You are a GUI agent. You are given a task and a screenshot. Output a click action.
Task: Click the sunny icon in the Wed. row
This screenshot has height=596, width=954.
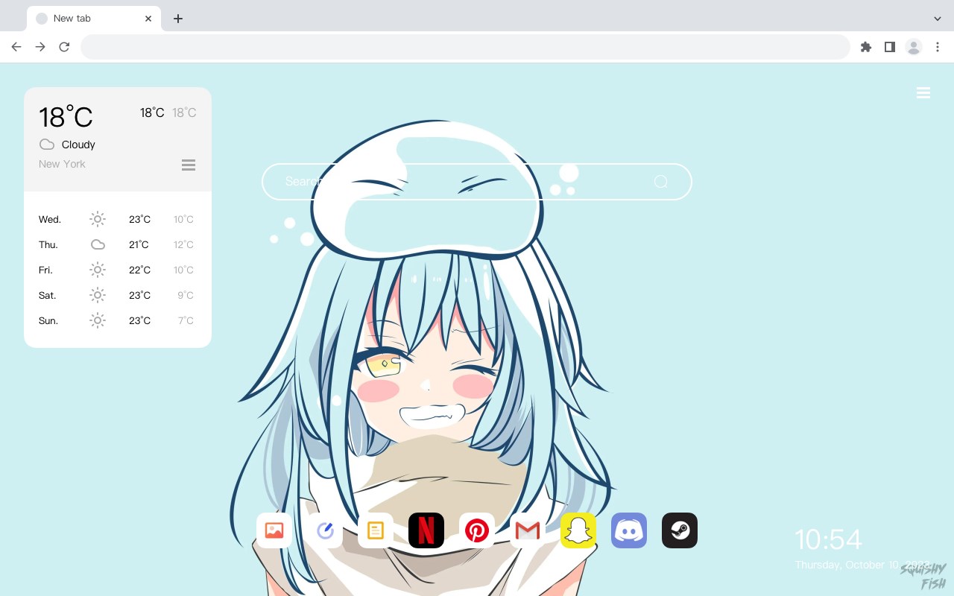(98, 219)
